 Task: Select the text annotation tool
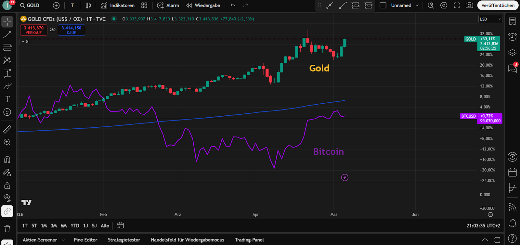(x=7, y=99)
